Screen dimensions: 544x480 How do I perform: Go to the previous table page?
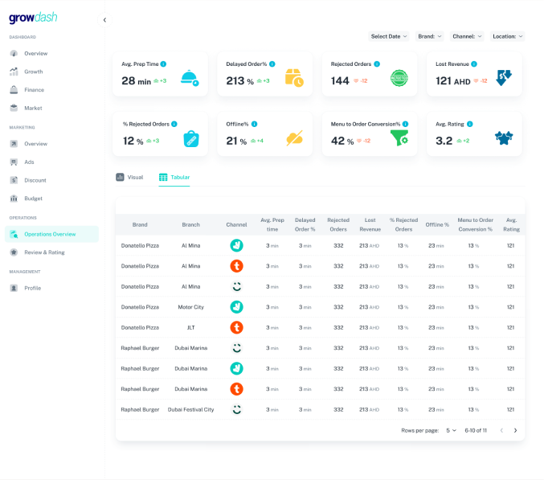[x=501, y=430]
